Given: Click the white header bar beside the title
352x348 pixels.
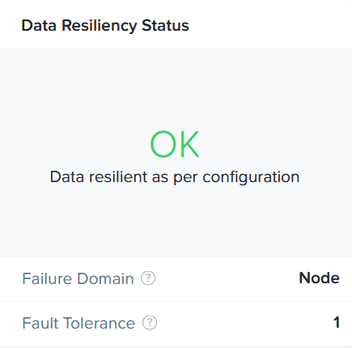Looking at the screenshot, I should pyautogui.click(x=269, y=26).
